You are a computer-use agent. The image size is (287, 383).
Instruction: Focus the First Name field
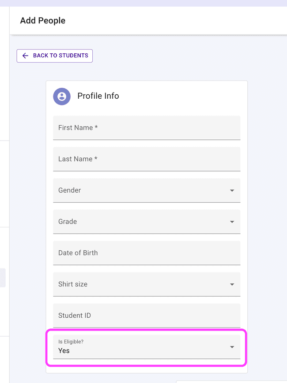[147, 128]
